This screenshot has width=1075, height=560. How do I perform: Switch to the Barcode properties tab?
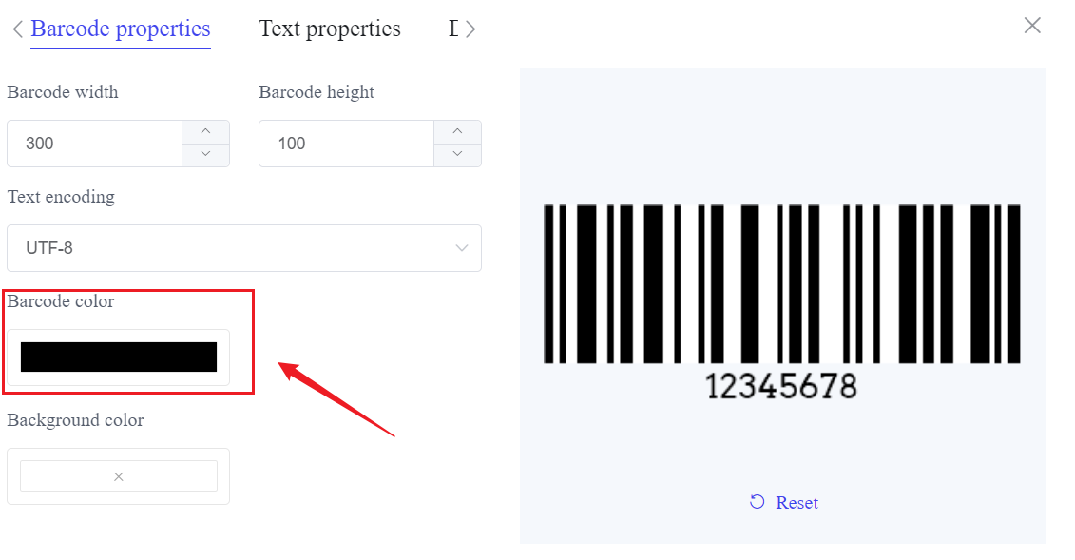click(121, 29)
